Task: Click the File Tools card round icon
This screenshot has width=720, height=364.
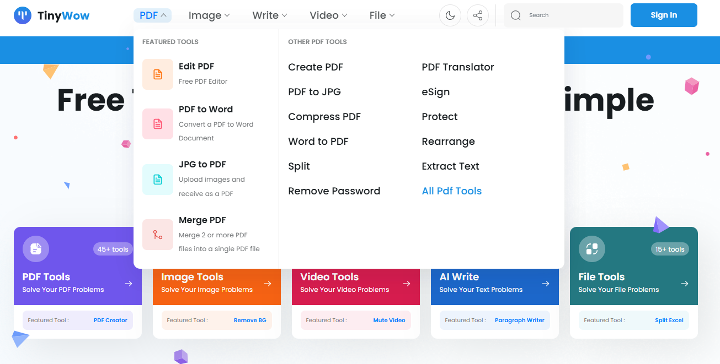Action: (592, 249)
